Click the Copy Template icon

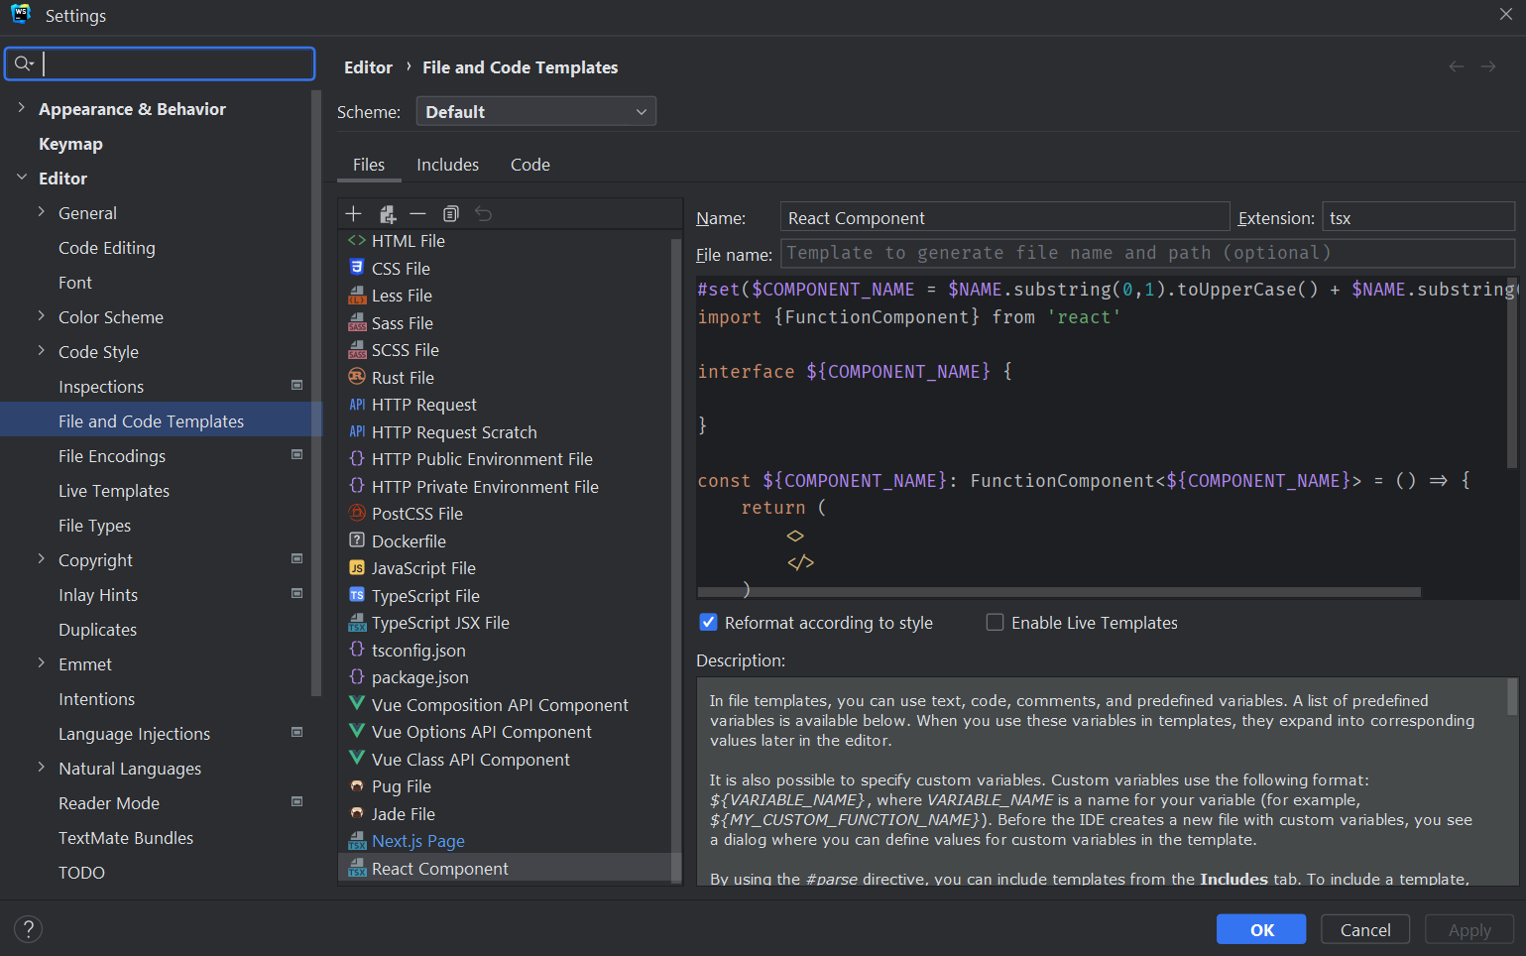tap(451, 214)
